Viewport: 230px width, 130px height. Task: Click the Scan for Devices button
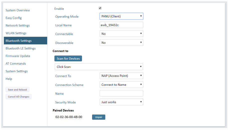point(68,58)
